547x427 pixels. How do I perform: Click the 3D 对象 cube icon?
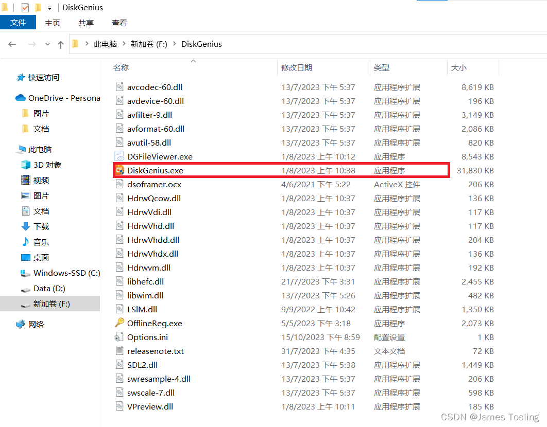coord(26,165)
